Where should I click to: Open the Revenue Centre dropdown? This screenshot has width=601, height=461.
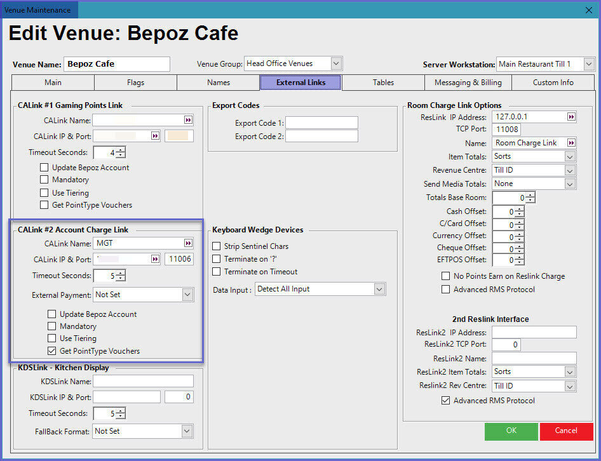[570, 170]
